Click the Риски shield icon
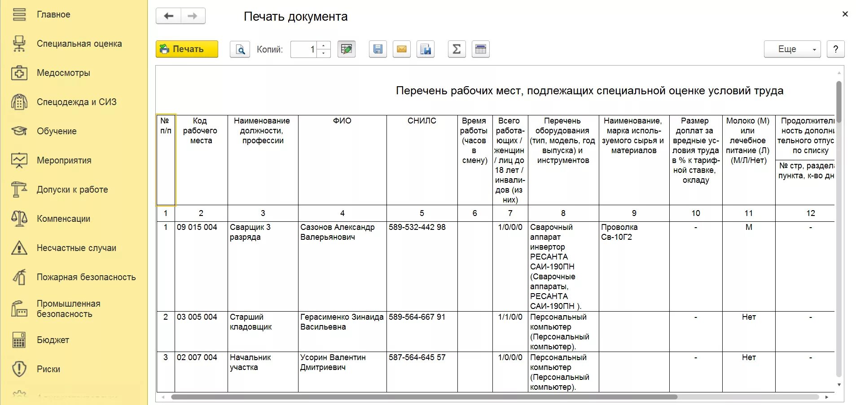856x405 pixels. [19, 369]
